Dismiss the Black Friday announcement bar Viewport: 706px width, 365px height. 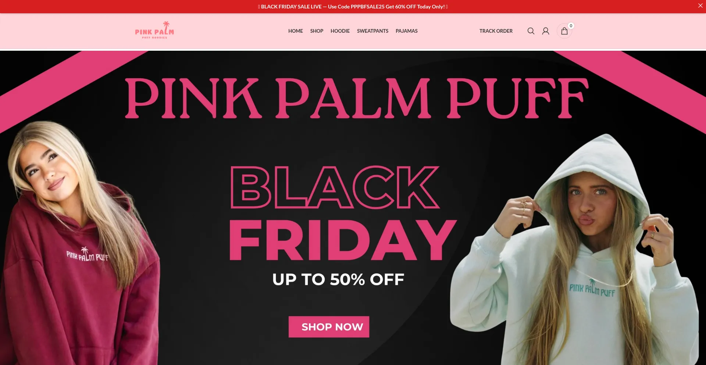click(x=700, y=6)
